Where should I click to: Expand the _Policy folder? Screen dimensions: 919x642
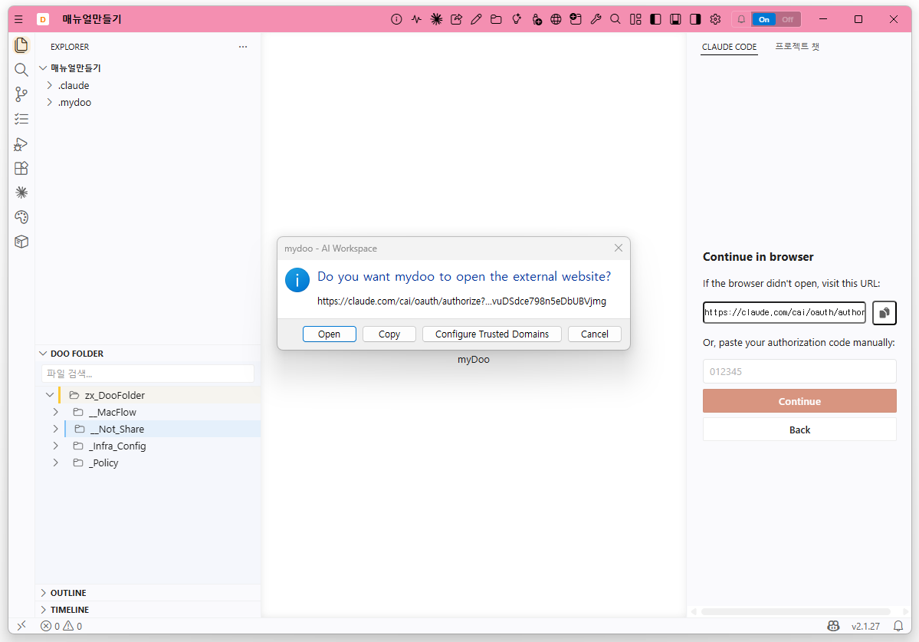pos(56,463)
